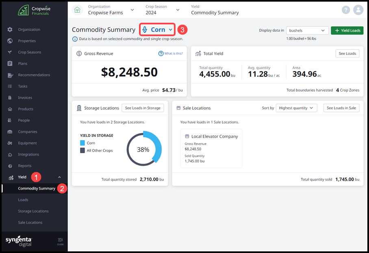The width and height of the screenshot is (369, 253).
Task: Open the Loads submenu item
Action: [23, 200]
